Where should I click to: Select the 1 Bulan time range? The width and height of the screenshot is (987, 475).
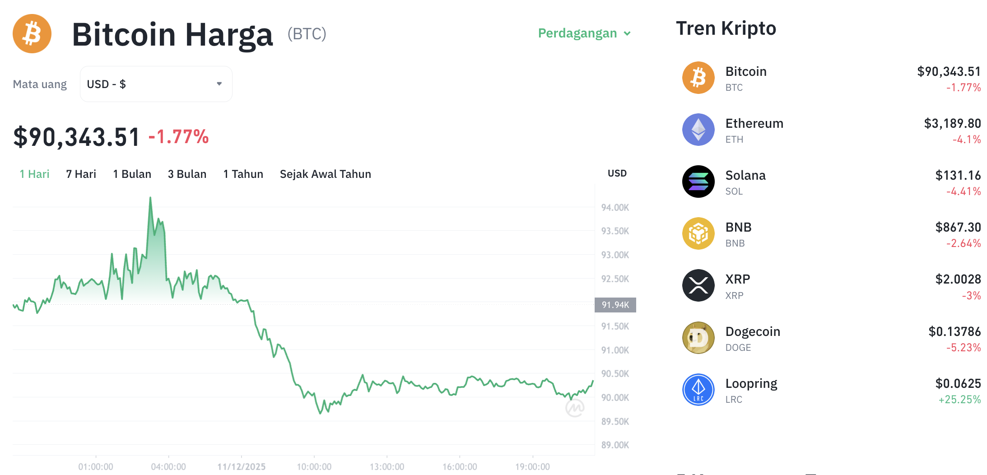[132, 174]
